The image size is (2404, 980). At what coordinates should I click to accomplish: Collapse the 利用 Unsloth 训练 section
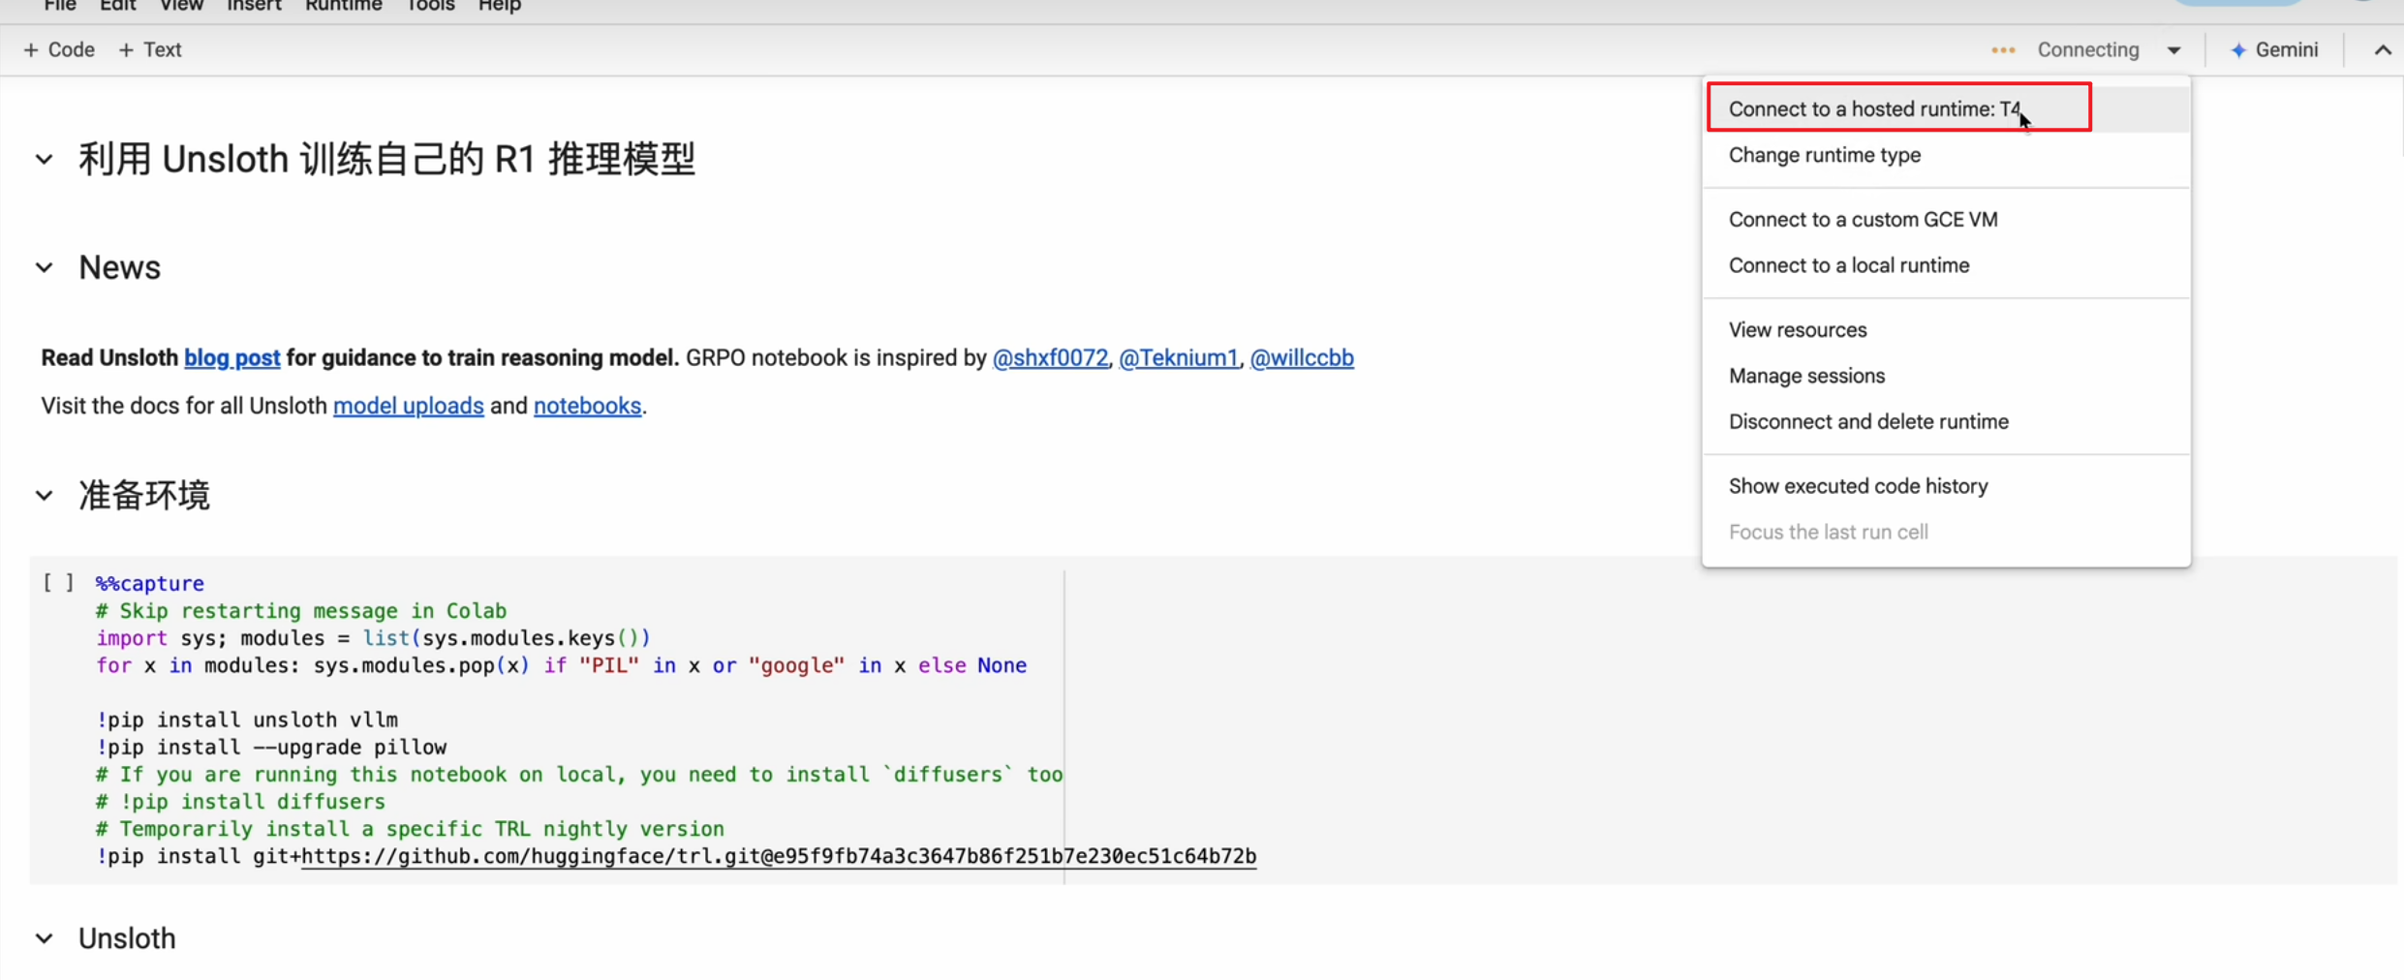tap(45, 159)
